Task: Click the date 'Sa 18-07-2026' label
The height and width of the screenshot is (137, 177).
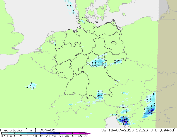Action: pos(118,130)
